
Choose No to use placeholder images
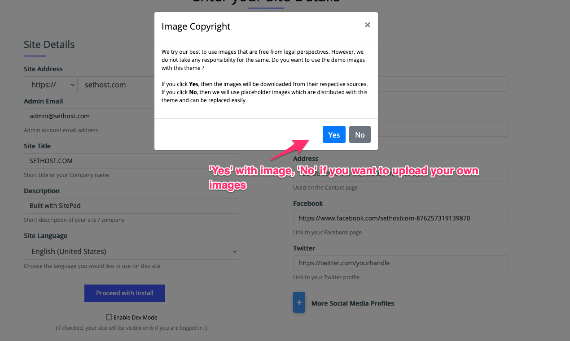click(x=360, y=134)
